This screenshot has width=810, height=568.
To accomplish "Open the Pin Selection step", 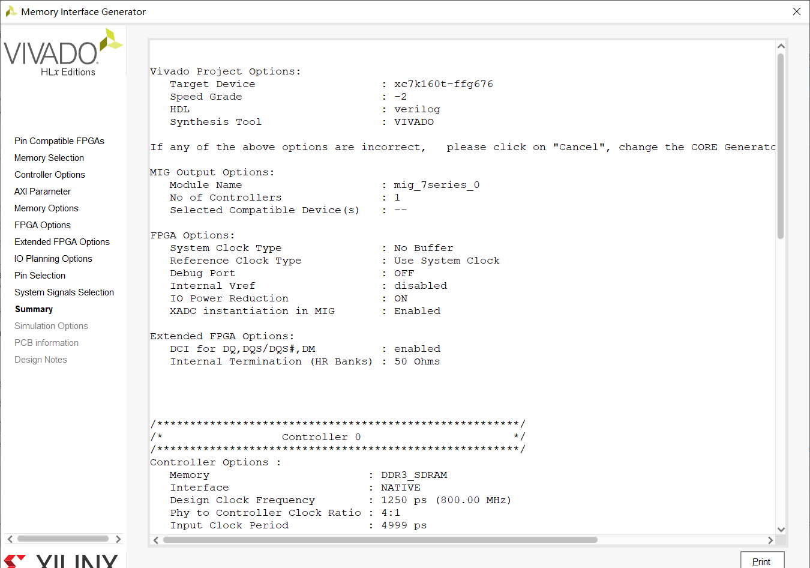I will (x=39, y=275).
